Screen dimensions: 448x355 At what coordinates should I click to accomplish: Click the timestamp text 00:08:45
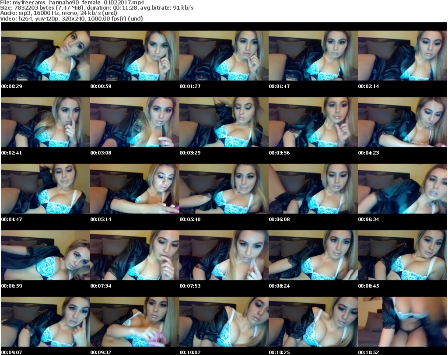[368, 286]
